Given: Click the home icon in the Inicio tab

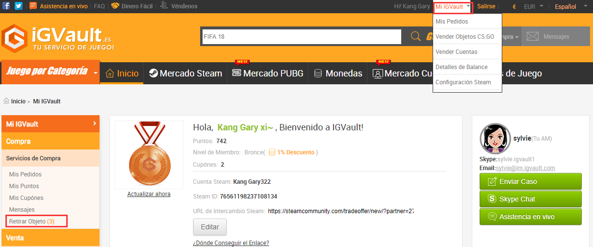Looking at the screenshot, I should [110, 74].
